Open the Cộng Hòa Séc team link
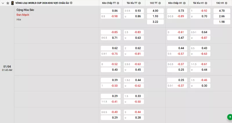Screen dimensions: 232x123 [25, 10]
